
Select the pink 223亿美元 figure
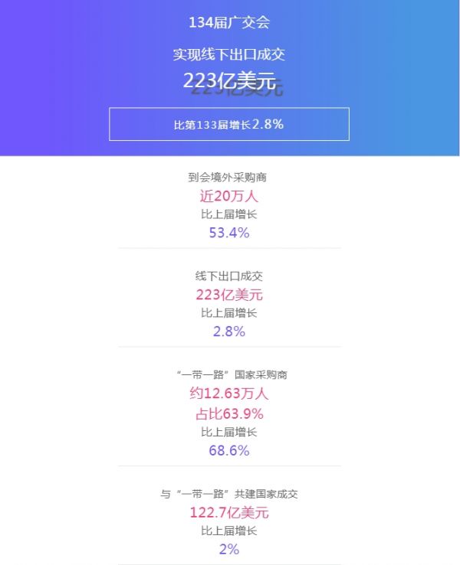pos(229,295)
